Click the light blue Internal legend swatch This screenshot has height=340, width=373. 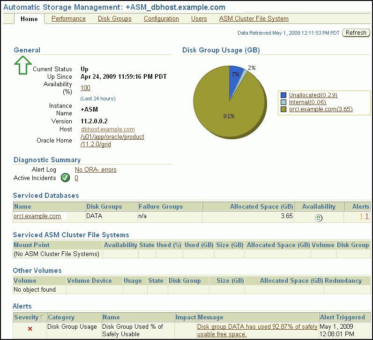tap(283, 102)
